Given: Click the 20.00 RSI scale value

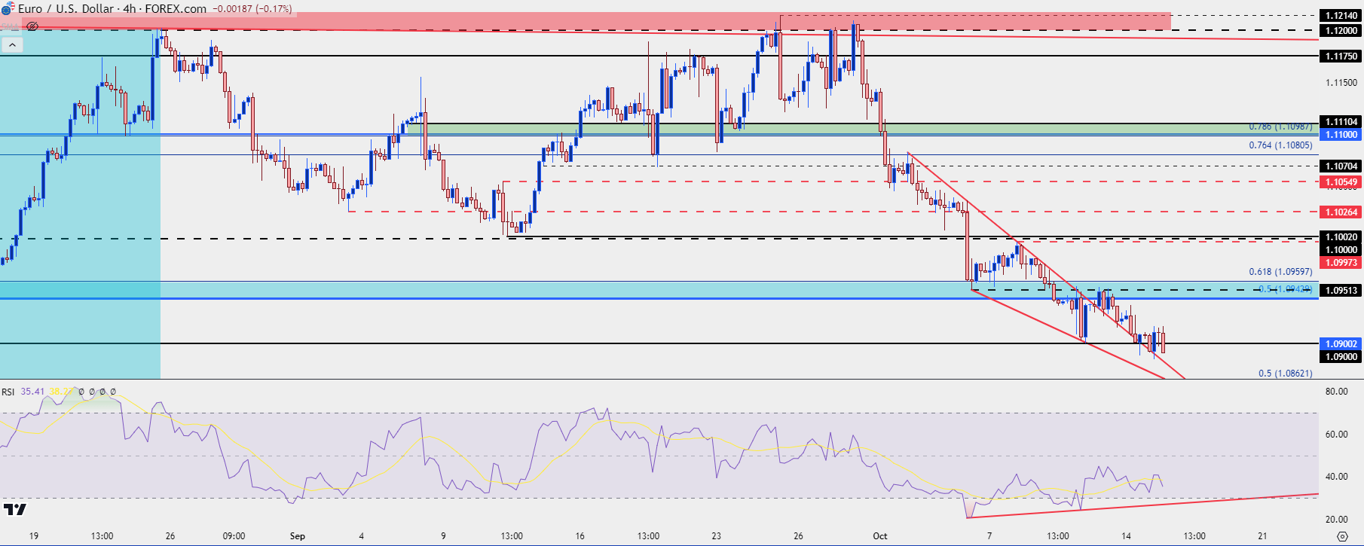Looking at the screenshot, I should pyautogui.click(x=1337, y=519).
